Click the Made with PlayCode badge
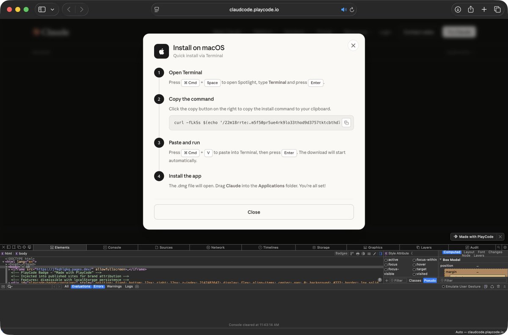Viewport: 508px width, 335px height. [x=473, y=236]
